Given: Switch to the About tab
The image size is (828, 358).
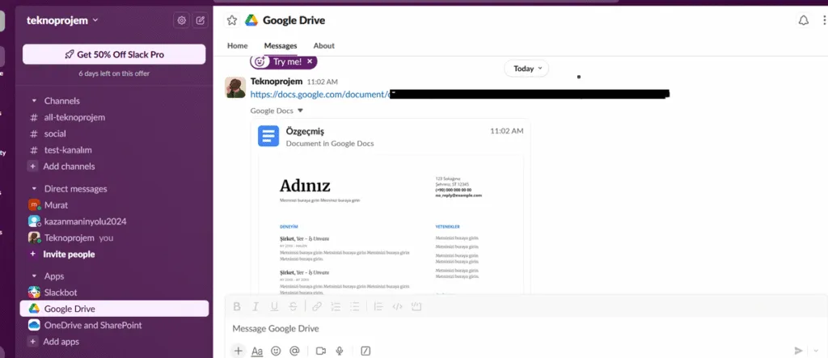Looking at the screenshot, I should coord(323,46).
